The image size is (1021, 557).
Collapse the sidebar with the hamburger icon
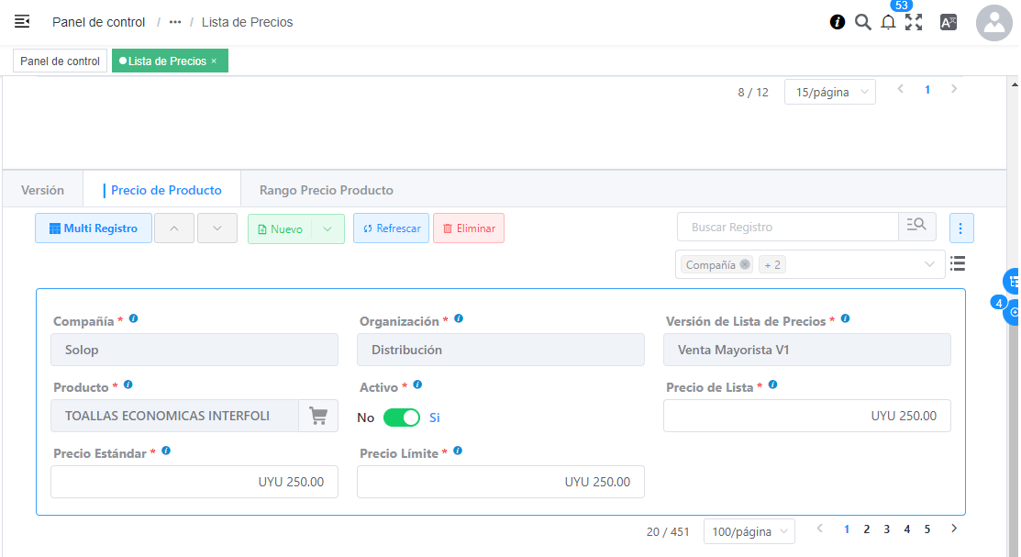tap(22, 21)
